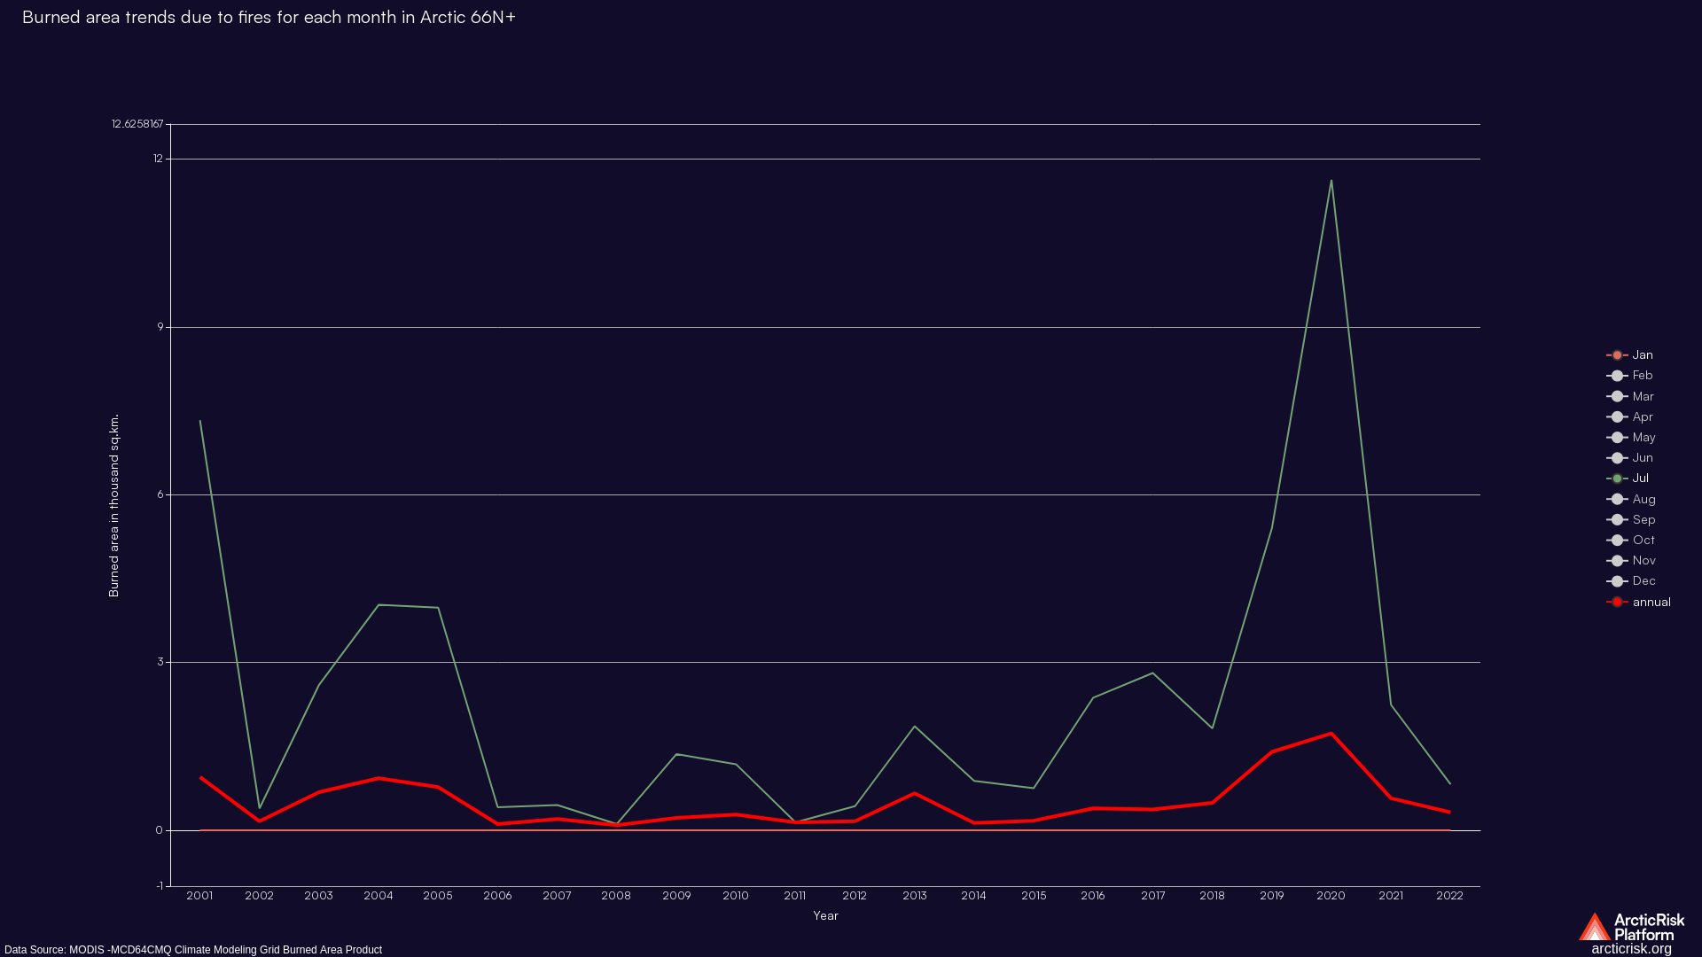Hide the green Jul series in the legend
Image resolution: width=1702 pixels, height=957 pixels.
(x=1617, y=478)
